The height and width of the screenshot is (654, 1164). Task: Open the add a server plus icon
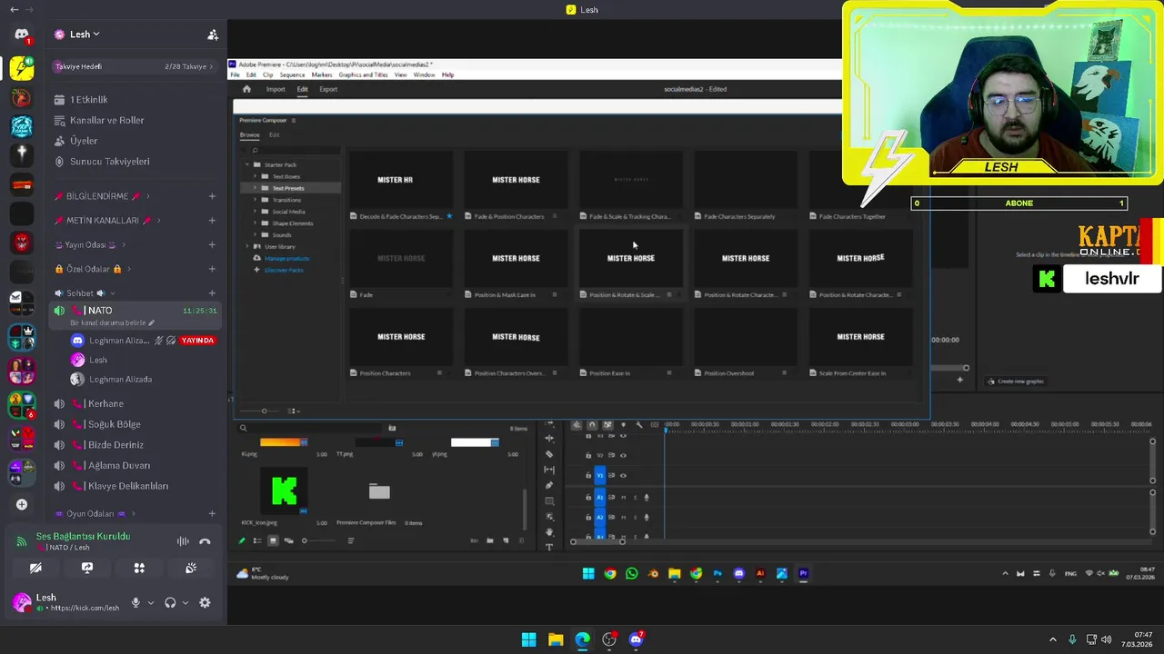(22, 504)
